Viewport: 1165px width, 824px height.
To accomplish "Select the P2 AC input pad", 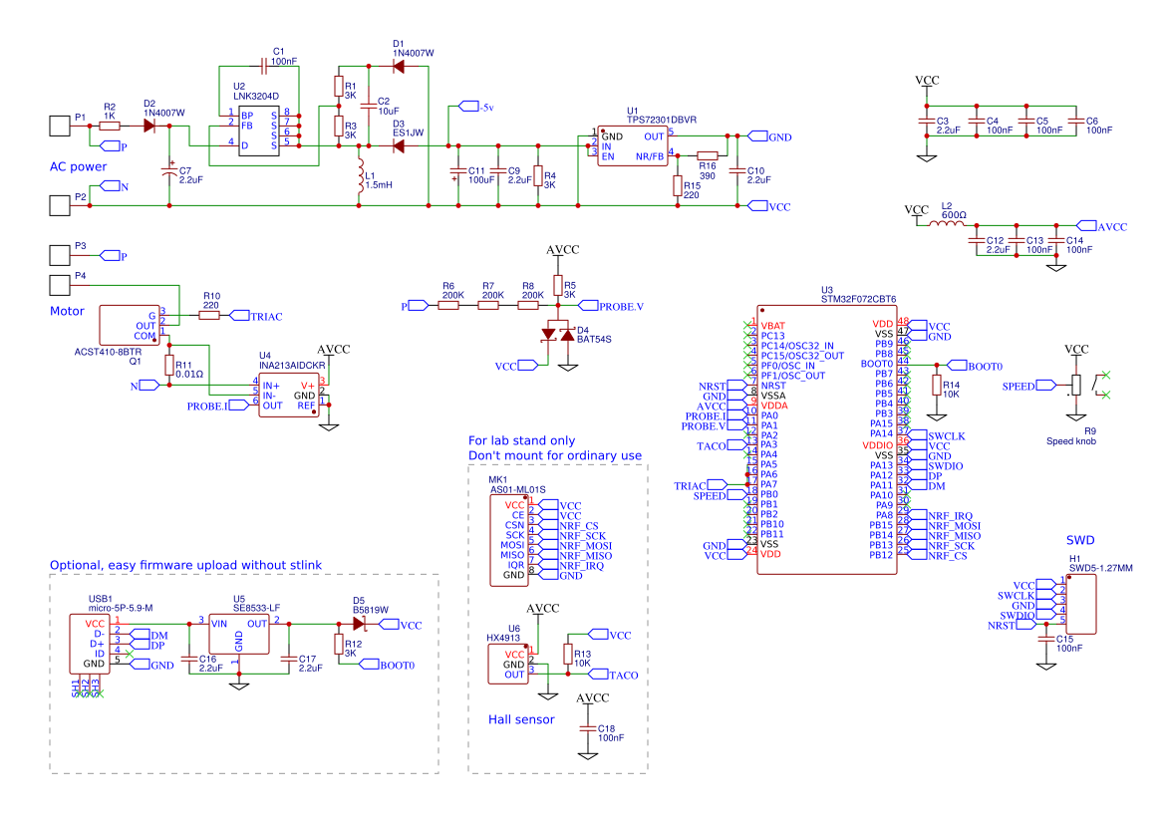I will tap(60, 206).
